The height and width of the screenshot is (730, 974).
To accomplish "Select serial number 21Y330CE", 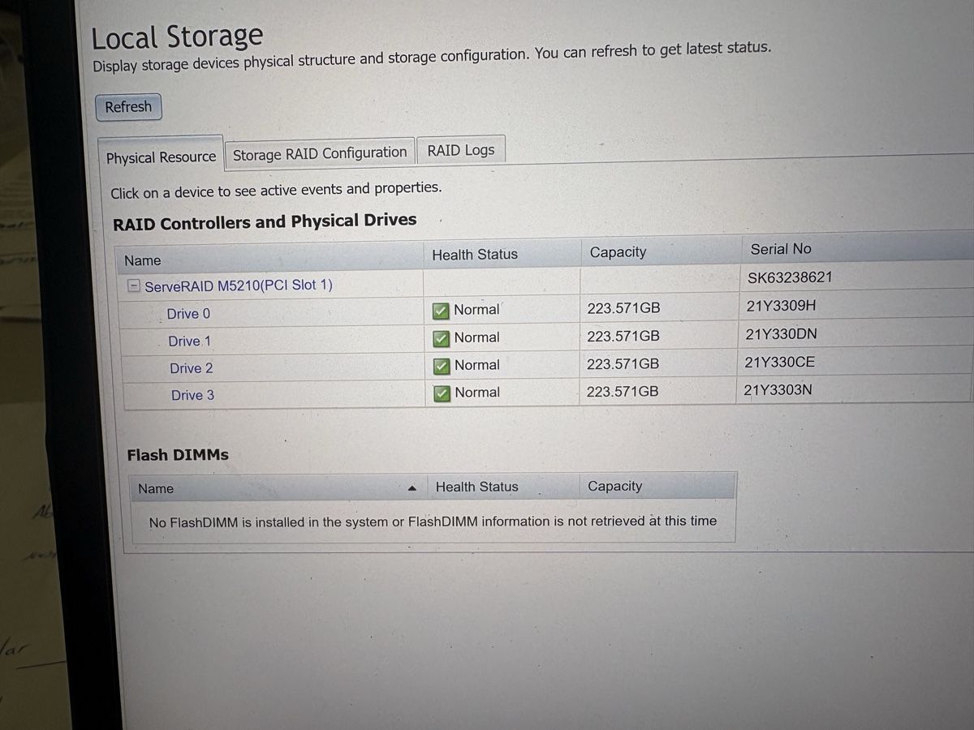I will pos(780,363).
